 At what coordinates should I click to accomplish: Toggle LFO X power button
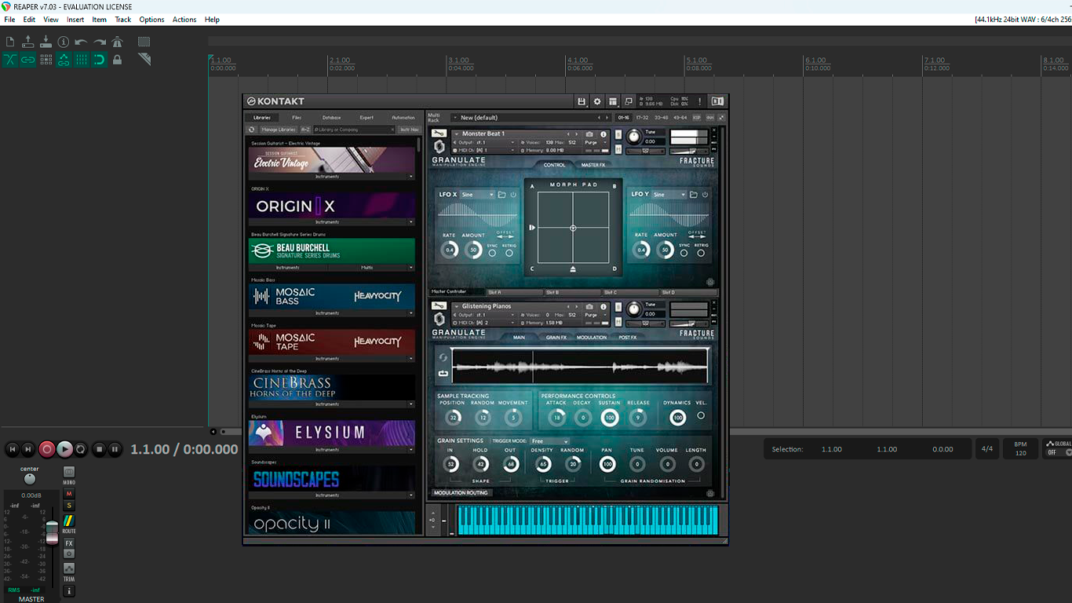[513, 195]
